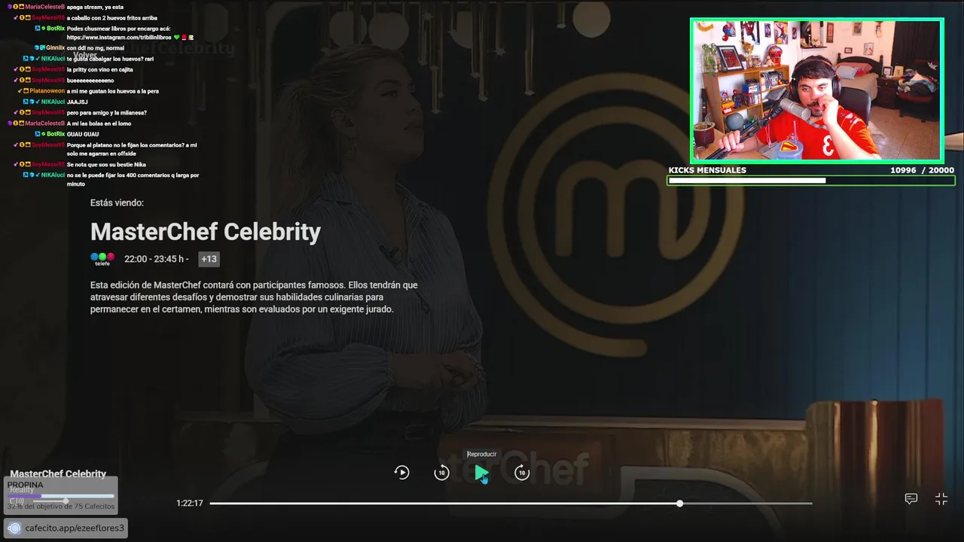This screenshot has width=964, height=542.
Task: Click the Propina Cafecitos goal widget
Action: [x=61, y=495]
